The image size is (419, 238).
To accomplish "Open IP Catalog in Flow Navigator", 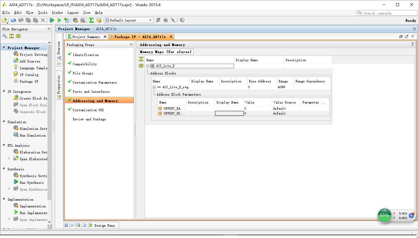I will [29, 75].
